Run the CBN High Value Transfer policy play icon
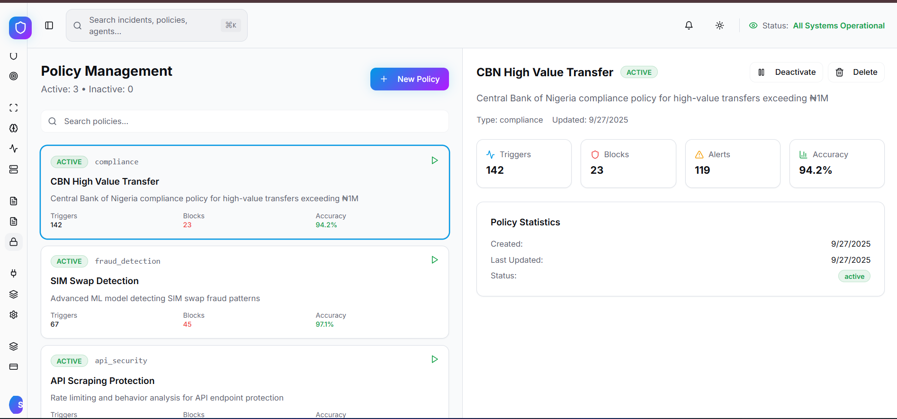897x419 pixels. pos(435,160)
